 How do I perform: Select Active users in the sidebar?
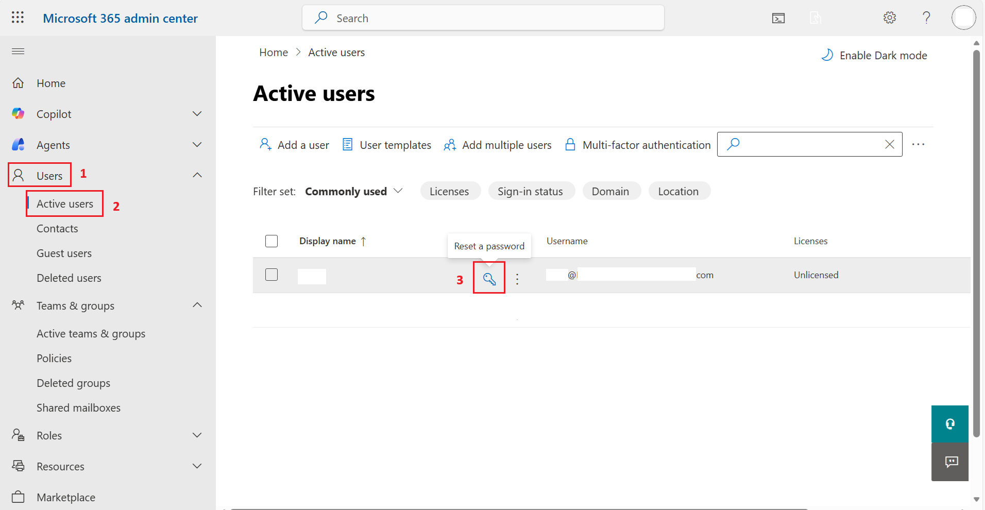[65, 204]
